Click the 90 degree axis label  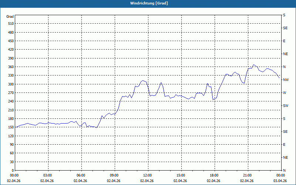coord(12,145)
